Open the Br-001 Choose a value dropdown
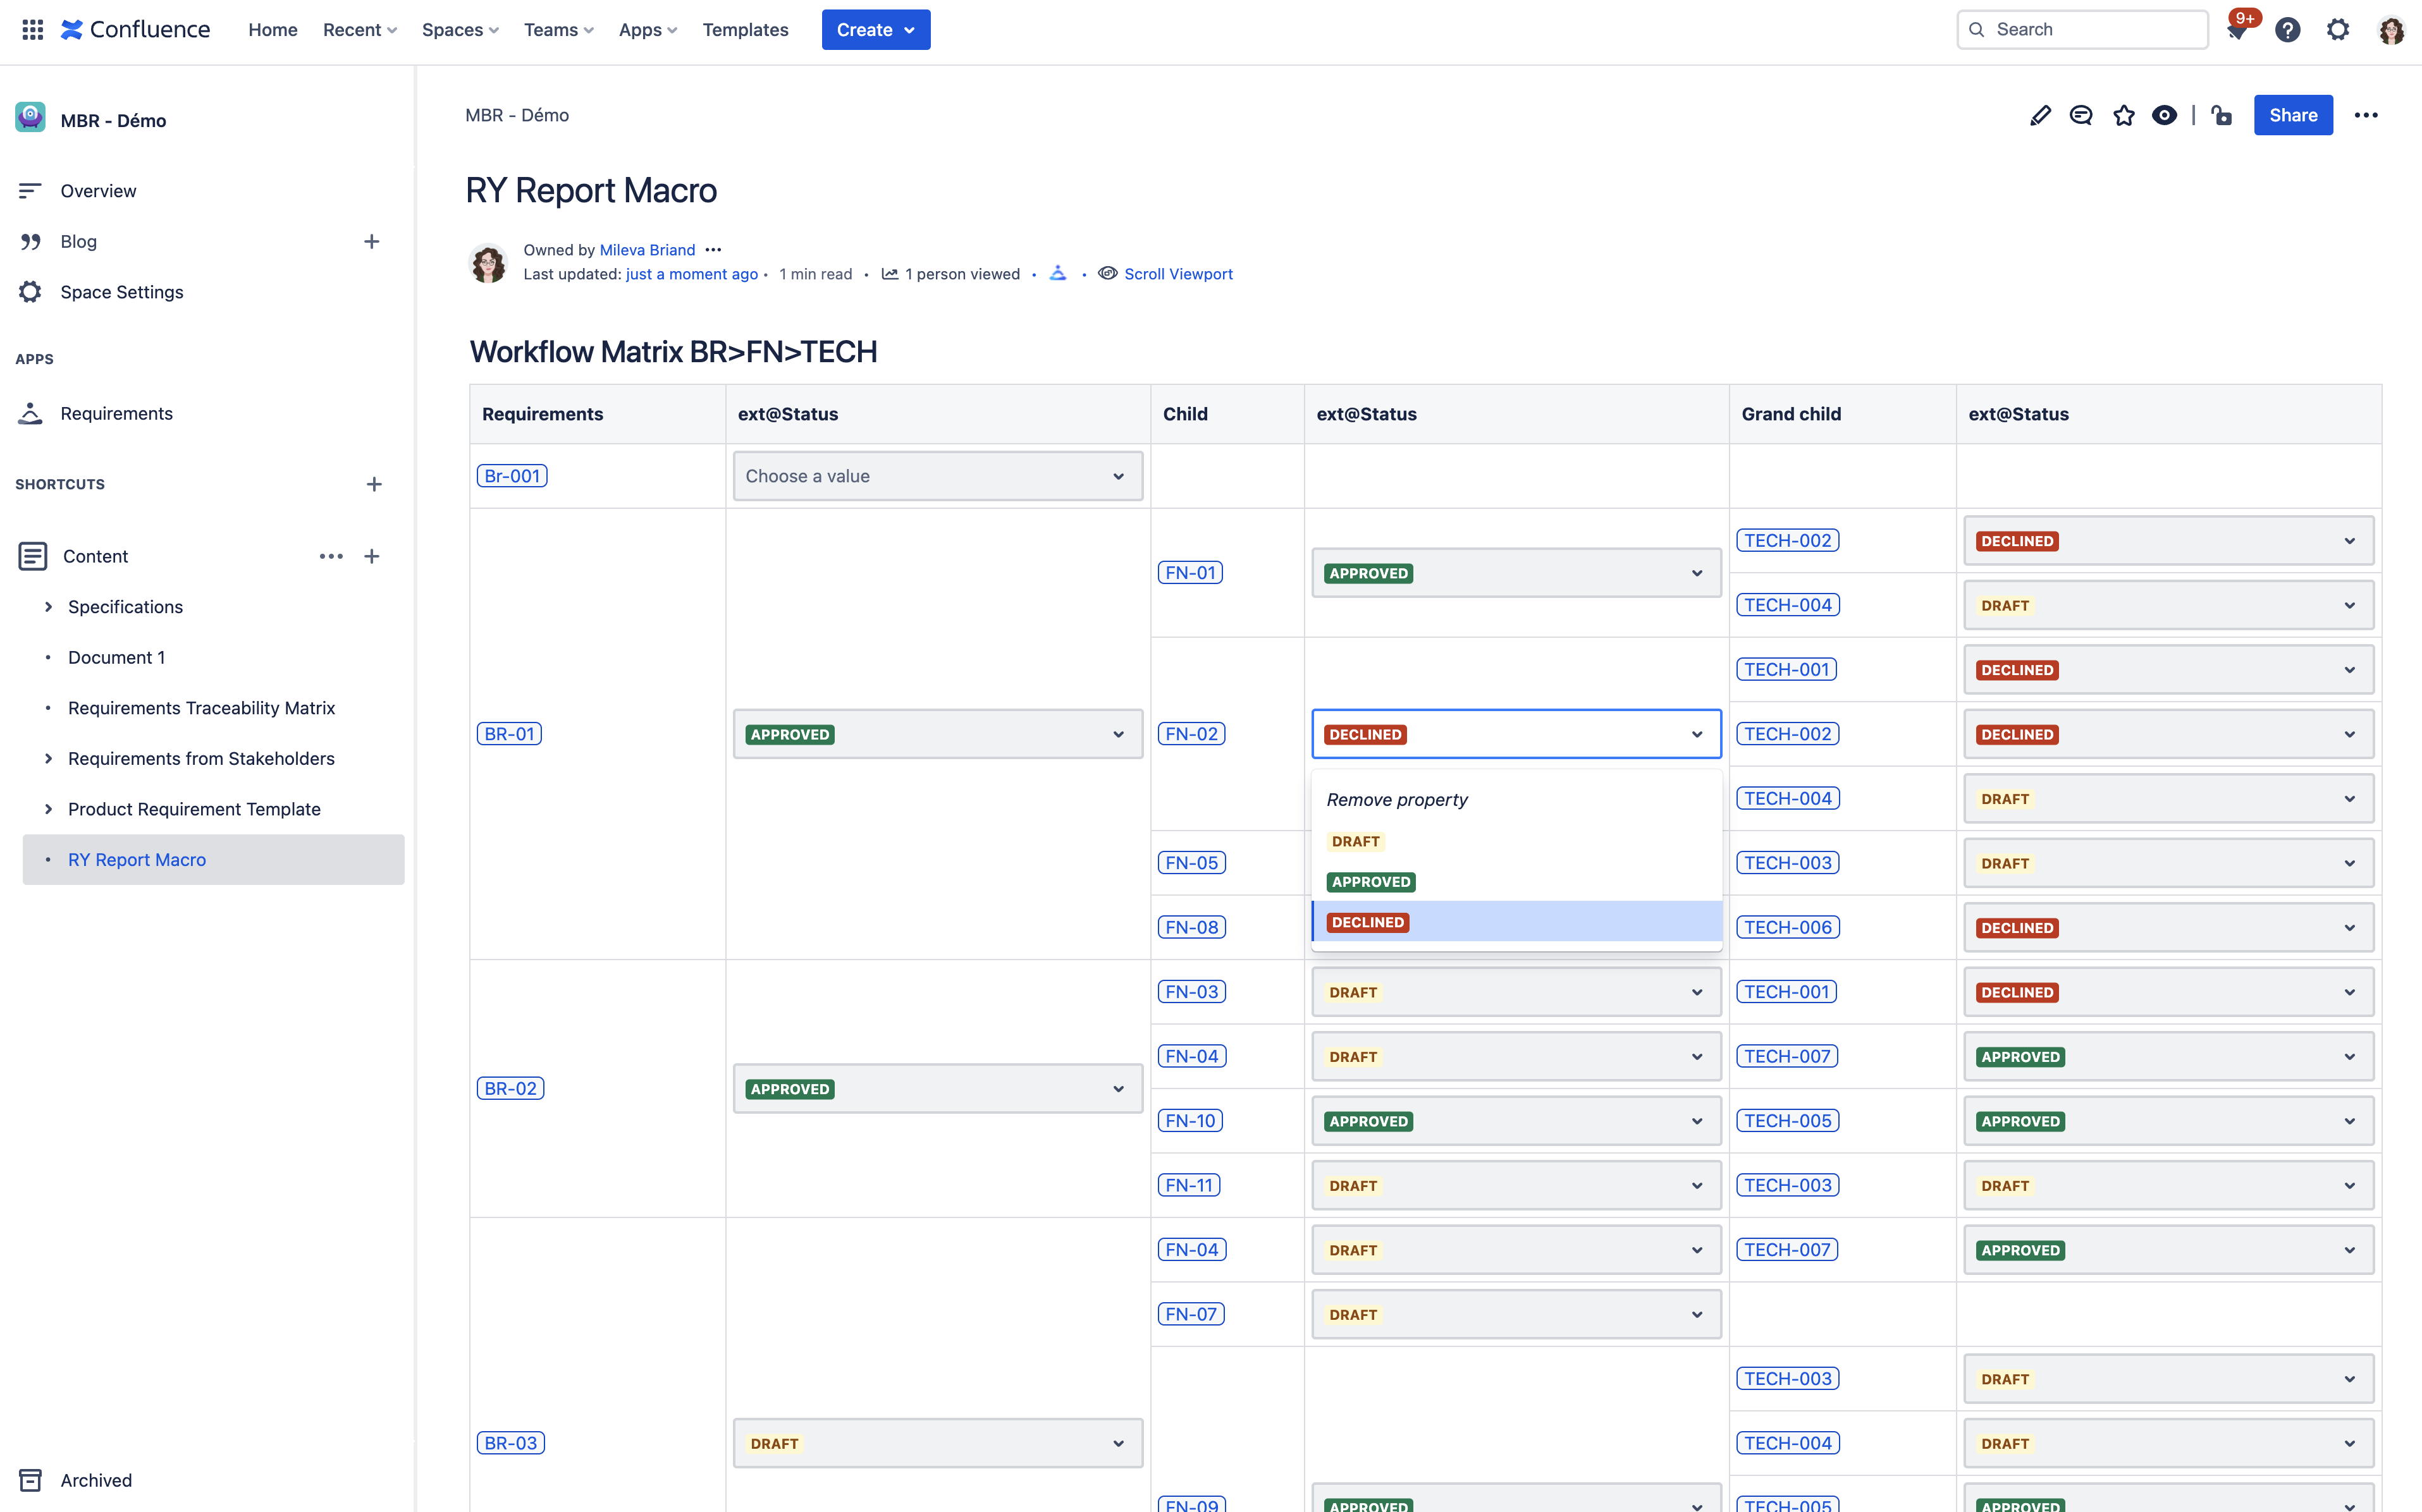 tap(937, 476)
